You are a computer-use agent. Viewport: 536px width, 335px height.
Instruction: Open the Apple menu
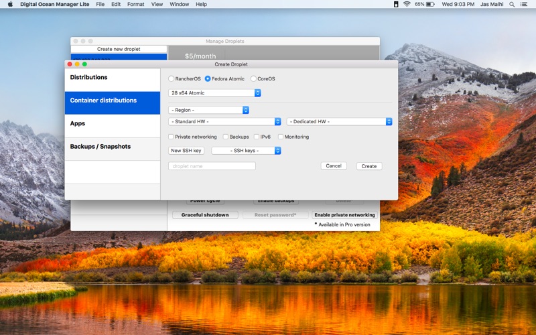10,5
